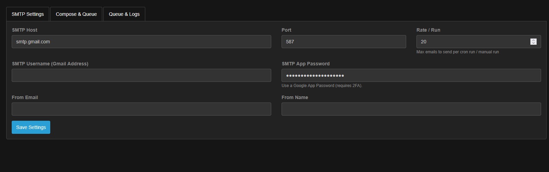Switch to the SMTP Settings tab
549x172 pixels.
point(28,14)
